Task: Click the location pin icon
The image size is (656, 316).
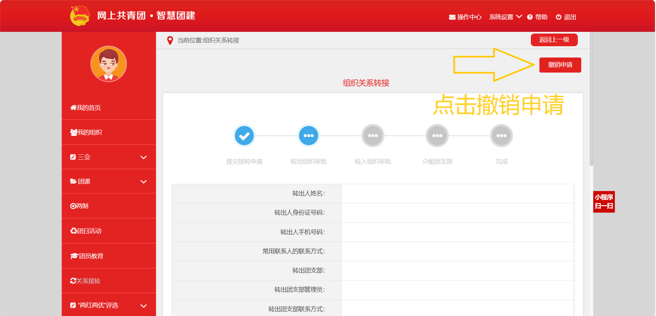Action: 170,40
